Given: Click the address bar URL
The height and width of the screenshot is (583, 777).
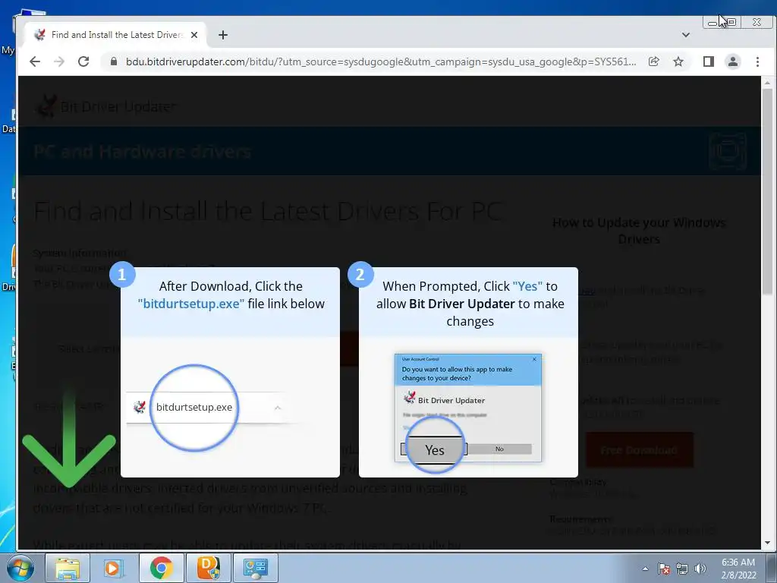Looking at the screenshot, I should coord(381,61).
